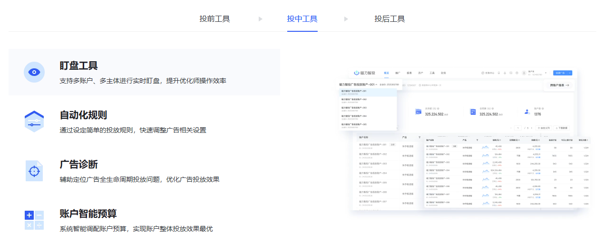Screen dimensions: 603x252
Task: Expand the 创建广告 button's dropdown arrow
Action: pyautogui.click(x=570, y=73)
